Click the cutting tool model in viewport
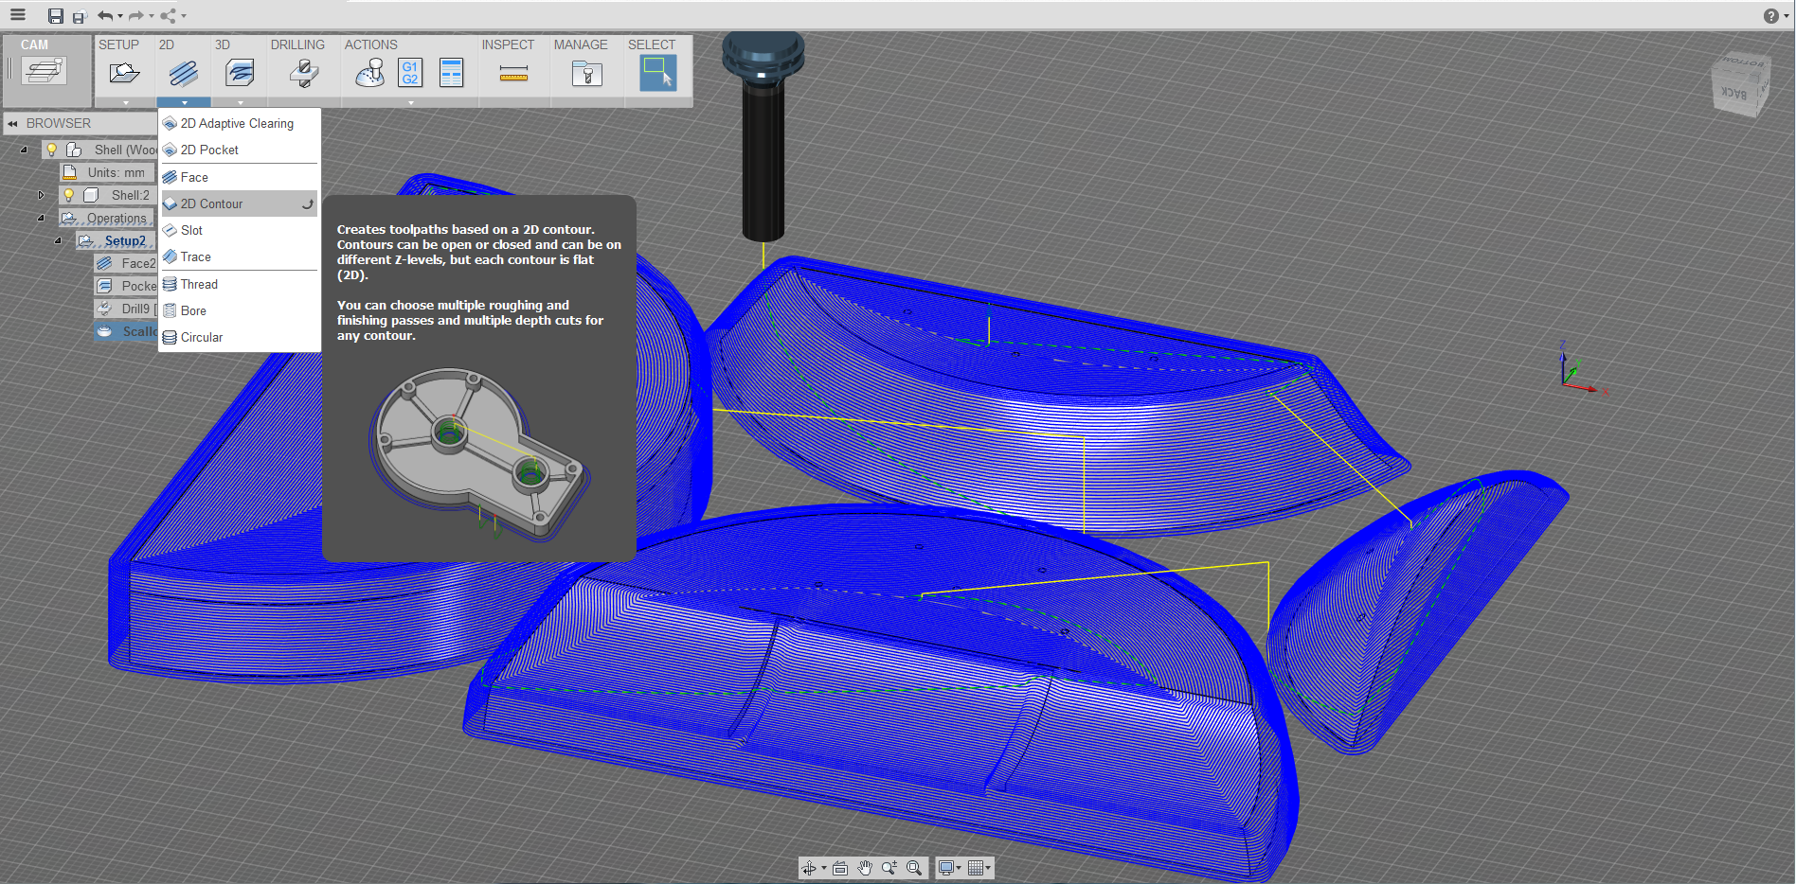 [763, 136]
